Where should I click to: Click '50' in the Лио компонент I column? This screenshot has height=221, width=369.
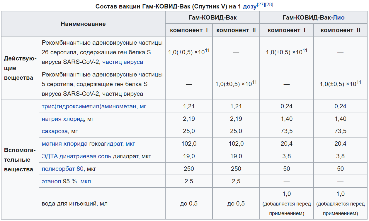[287, 169]
